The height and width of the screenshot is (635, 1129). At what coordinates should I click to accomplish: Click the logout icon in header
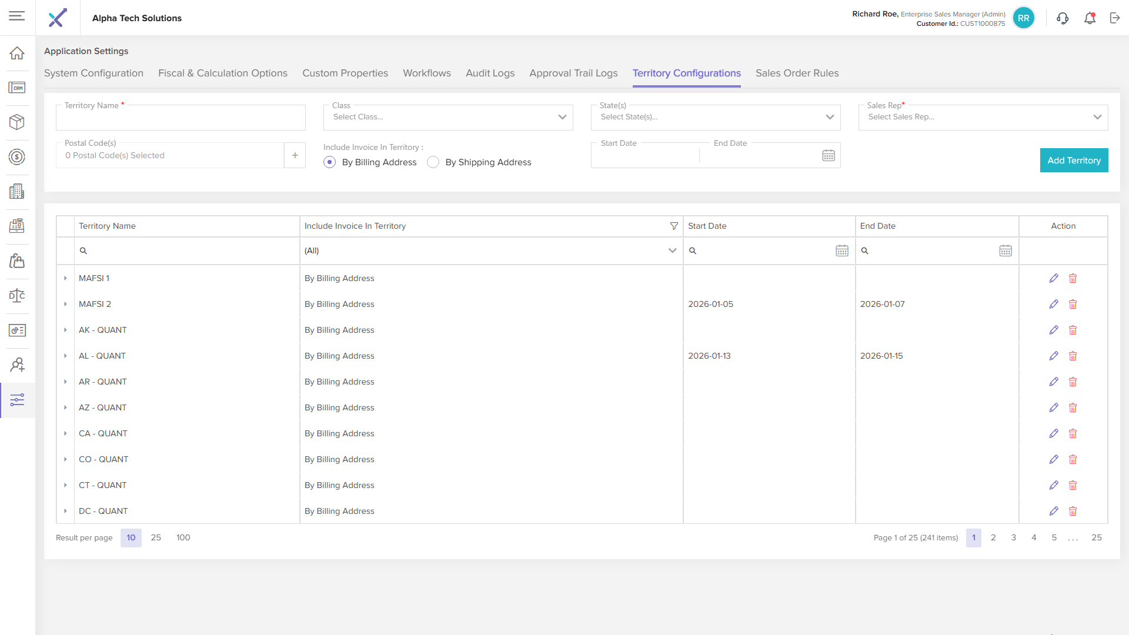click(1115, 18)
